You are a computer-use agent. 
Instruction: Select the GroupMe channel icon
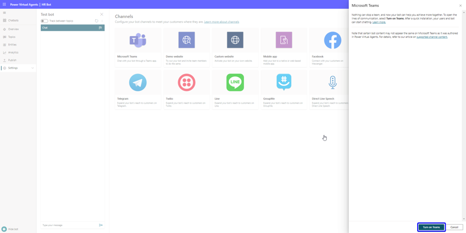284,82
